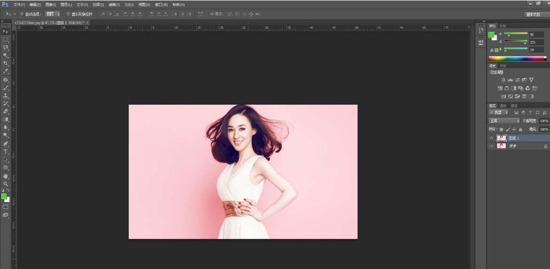Select the History Brush tool
Image resolution: width=550 pixels, height=269 pixels.
pyautogui.click(x=6, y=103)
